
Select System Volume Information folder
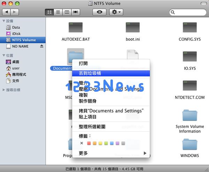(x=190, y=115)
